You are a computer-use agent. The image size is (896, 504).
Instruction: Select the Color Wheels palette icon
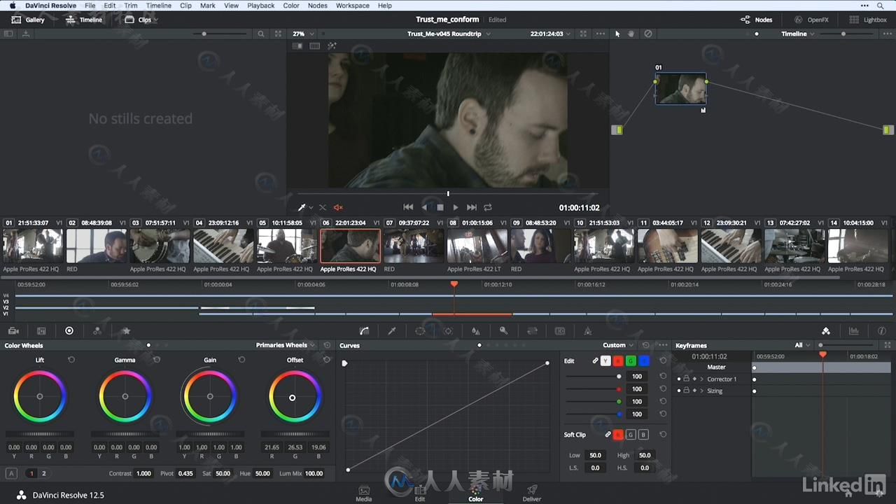(x=69, y=331)
